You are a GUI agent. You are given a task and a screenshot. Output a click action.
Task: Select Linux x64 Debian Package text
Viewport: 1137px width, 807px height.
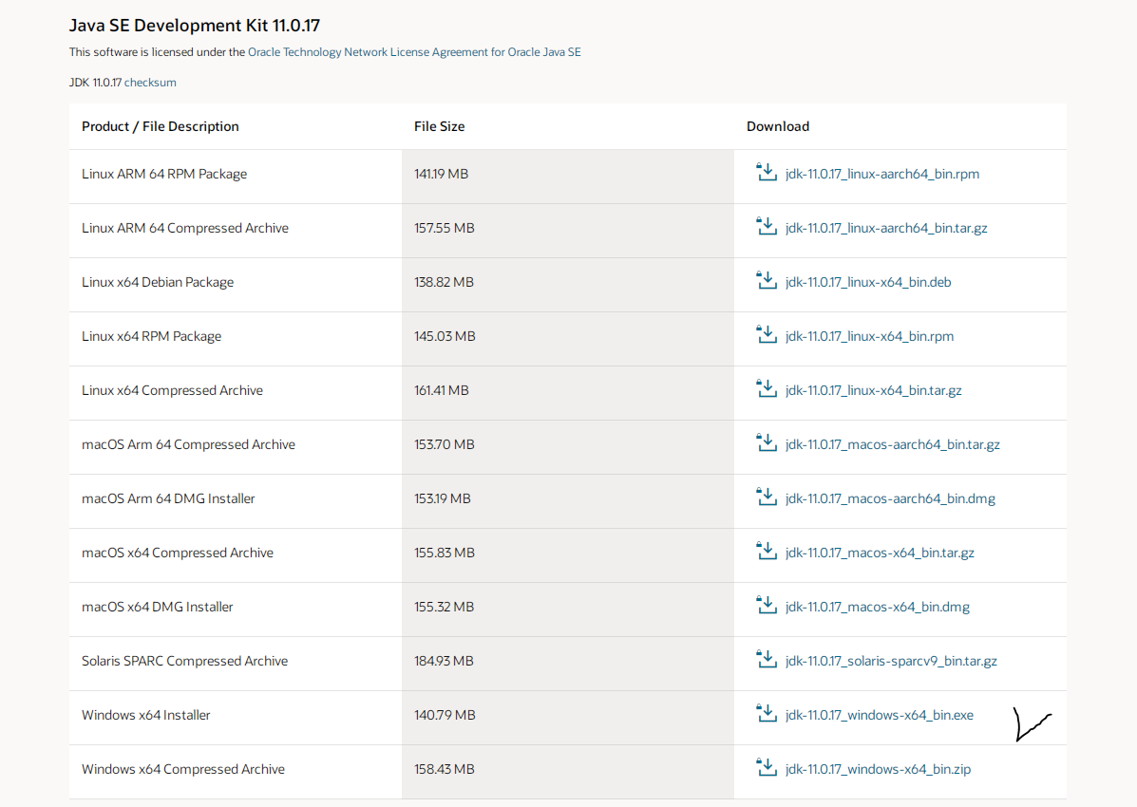pyautogui.click(x=158, y=282)
